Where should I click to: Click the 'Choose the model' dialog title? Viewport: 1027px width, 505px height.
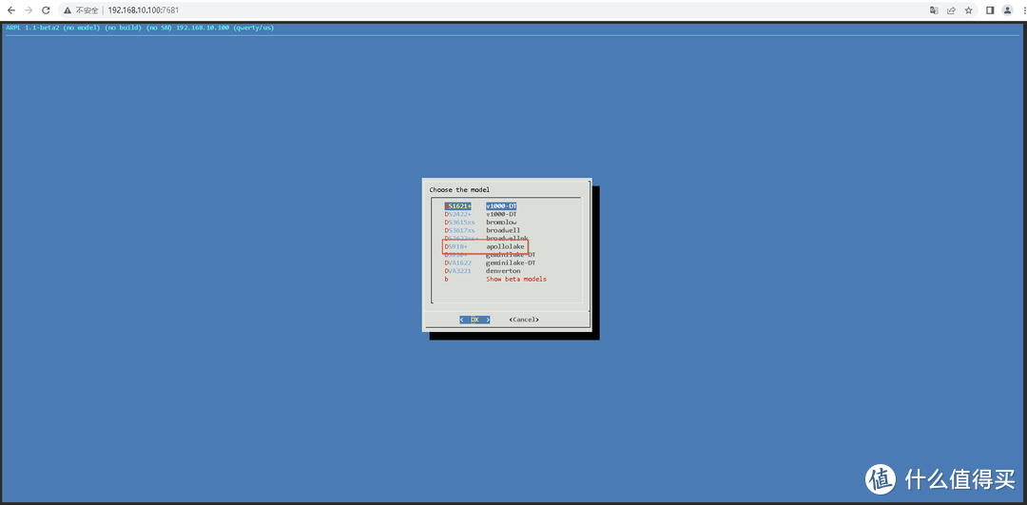click(459, 190)
